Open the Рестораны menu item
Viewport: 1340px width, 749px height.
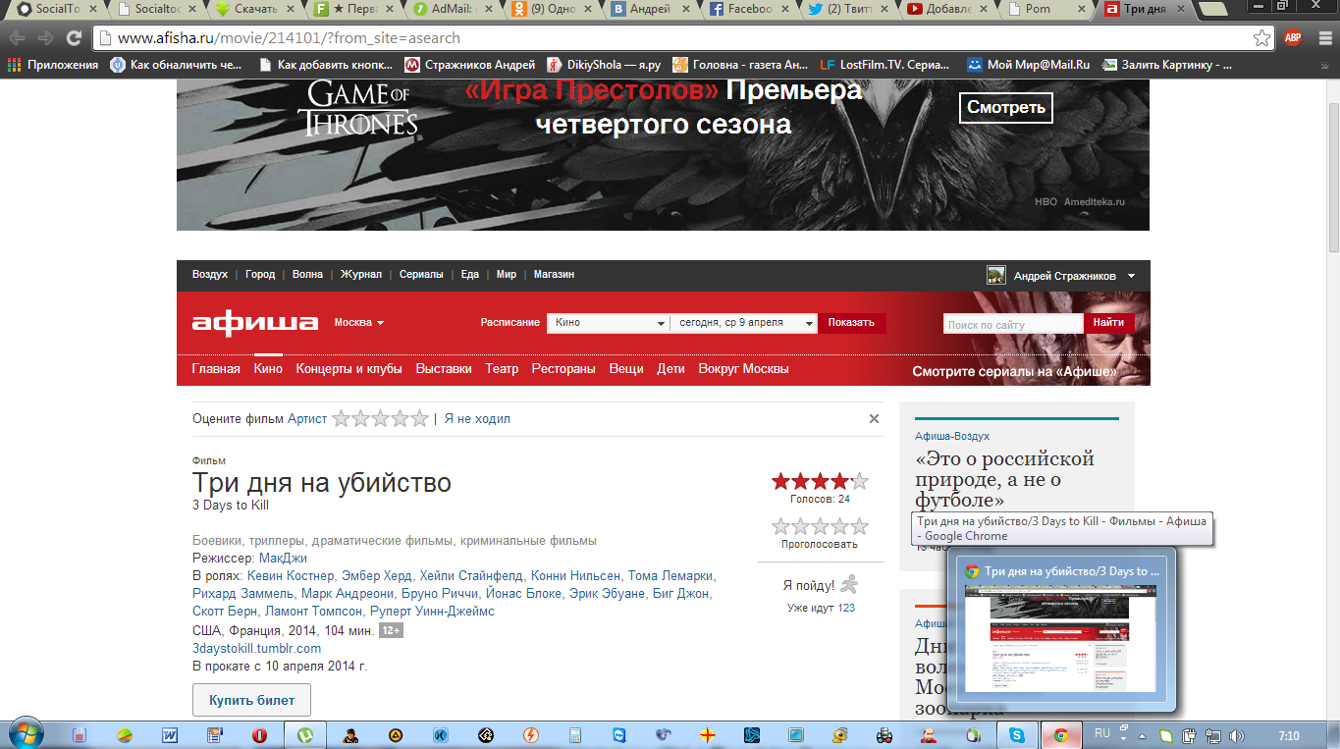563,369
